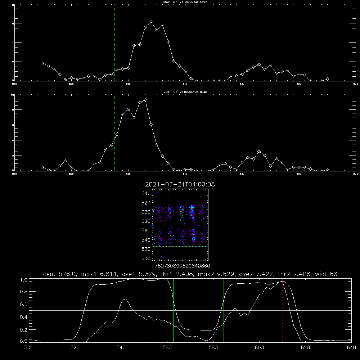This screenshot has height=360, width=360.
Task: Click the left green dashed line in dusk plot
Action: pyautogui.click(x=114, y=133)
